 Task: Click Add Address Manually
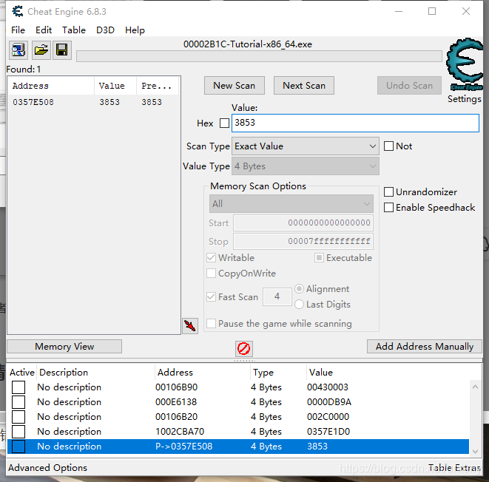[x=425, y=347]
